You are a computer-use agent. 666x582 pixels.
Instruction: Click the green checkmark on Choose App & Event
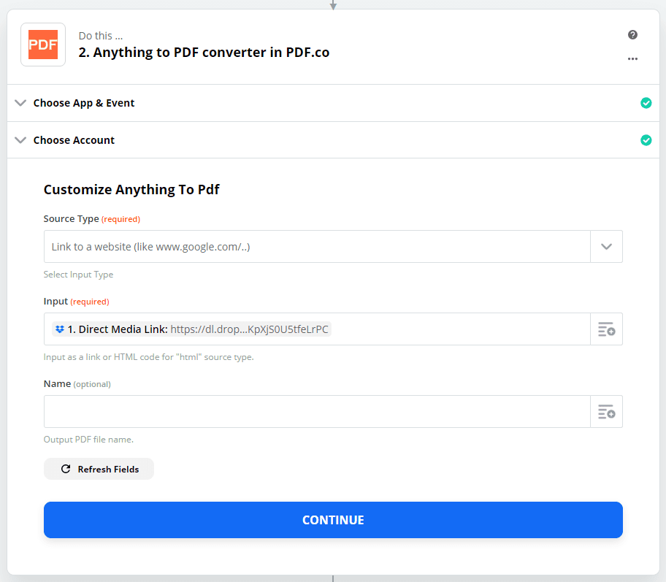click(646, 103)
